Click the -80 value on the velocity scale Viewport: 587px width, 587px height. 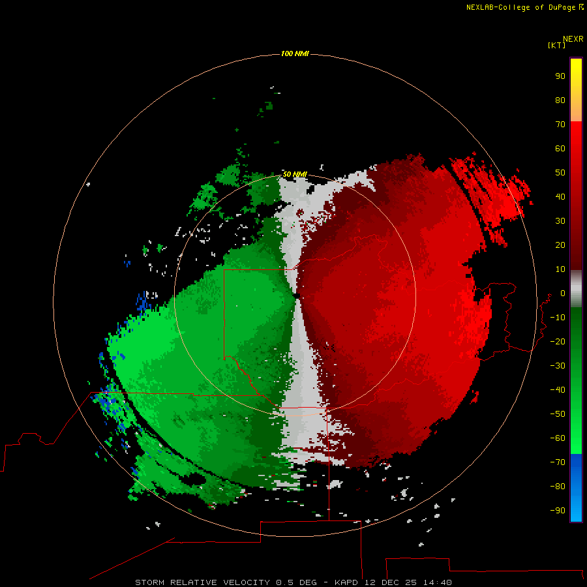pos(558,487)
